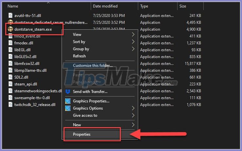
Task: Click the steam_api.dll file icon
Action: coord(10,84)
